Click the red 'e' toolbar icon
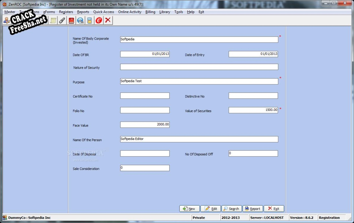The height and width of the screenshot is (223, 354). coord(99,21)
